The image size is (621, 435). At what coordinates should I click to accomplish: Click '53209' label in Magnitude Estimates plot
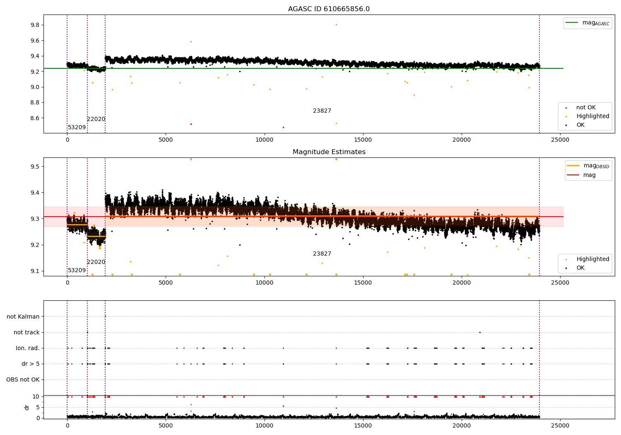[x=77, y=271]
